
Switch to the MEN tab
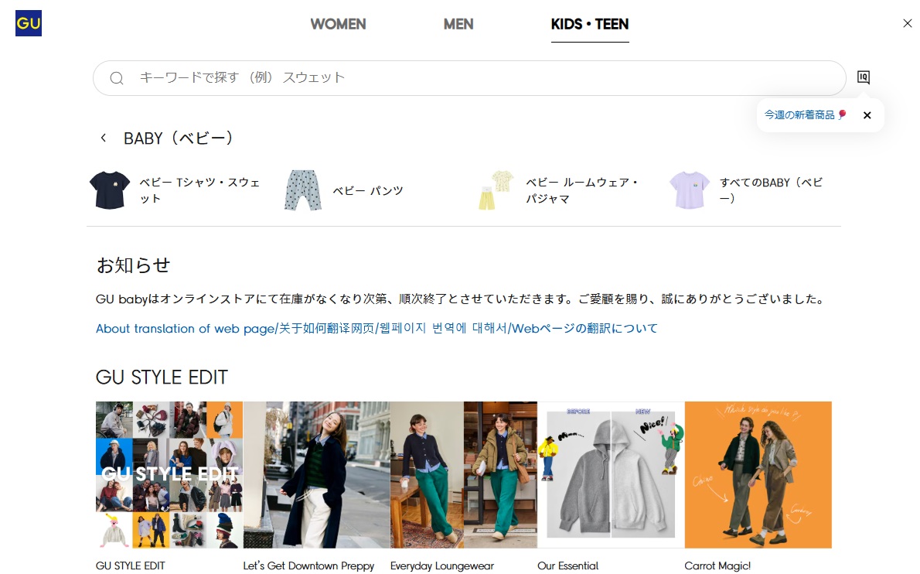click(458, 24)
